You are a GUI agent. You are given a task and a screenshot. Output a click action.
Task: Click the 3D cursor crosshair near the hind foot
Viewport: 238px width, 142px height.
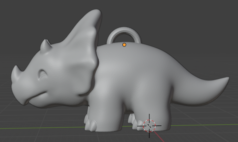149,126
